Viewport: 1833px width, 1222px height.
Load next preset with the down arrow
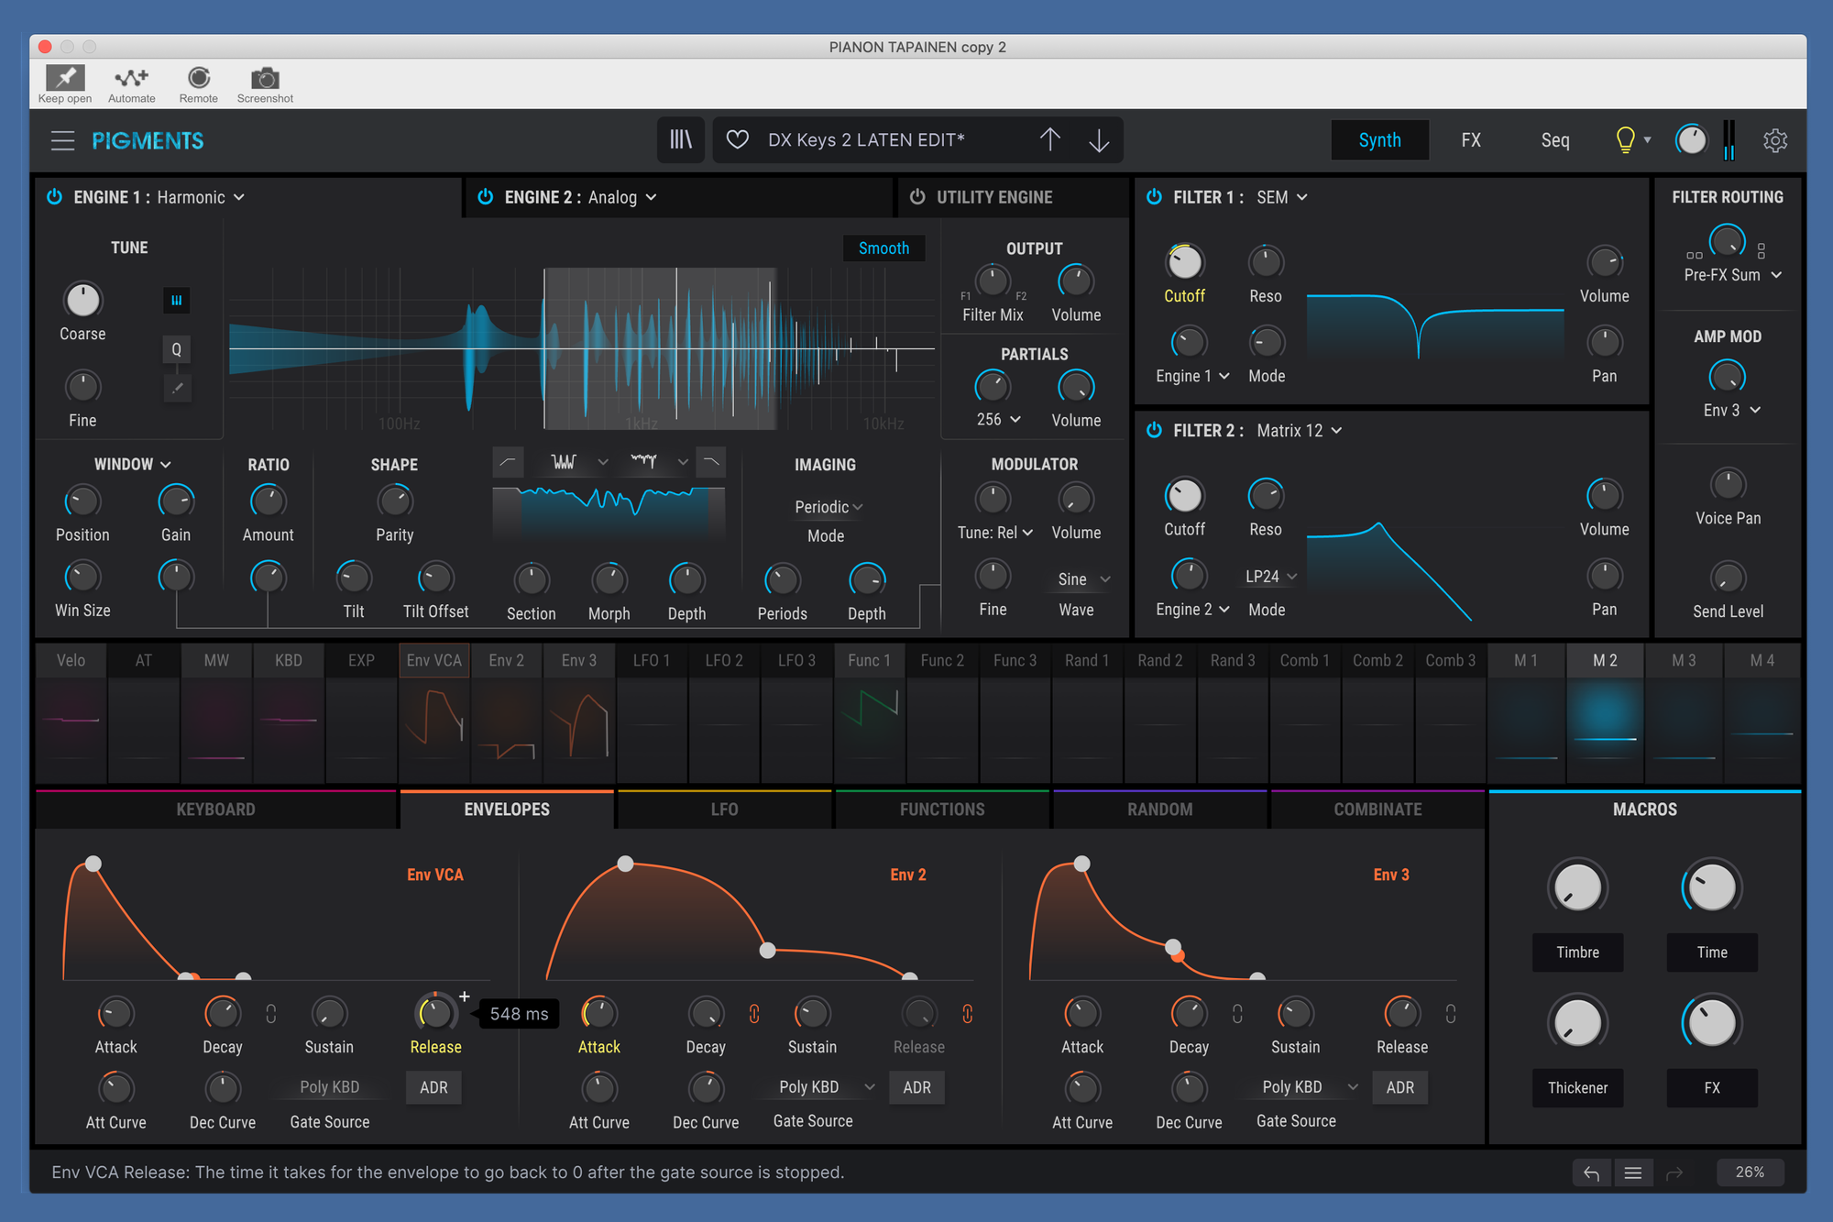click(1099, 139)
